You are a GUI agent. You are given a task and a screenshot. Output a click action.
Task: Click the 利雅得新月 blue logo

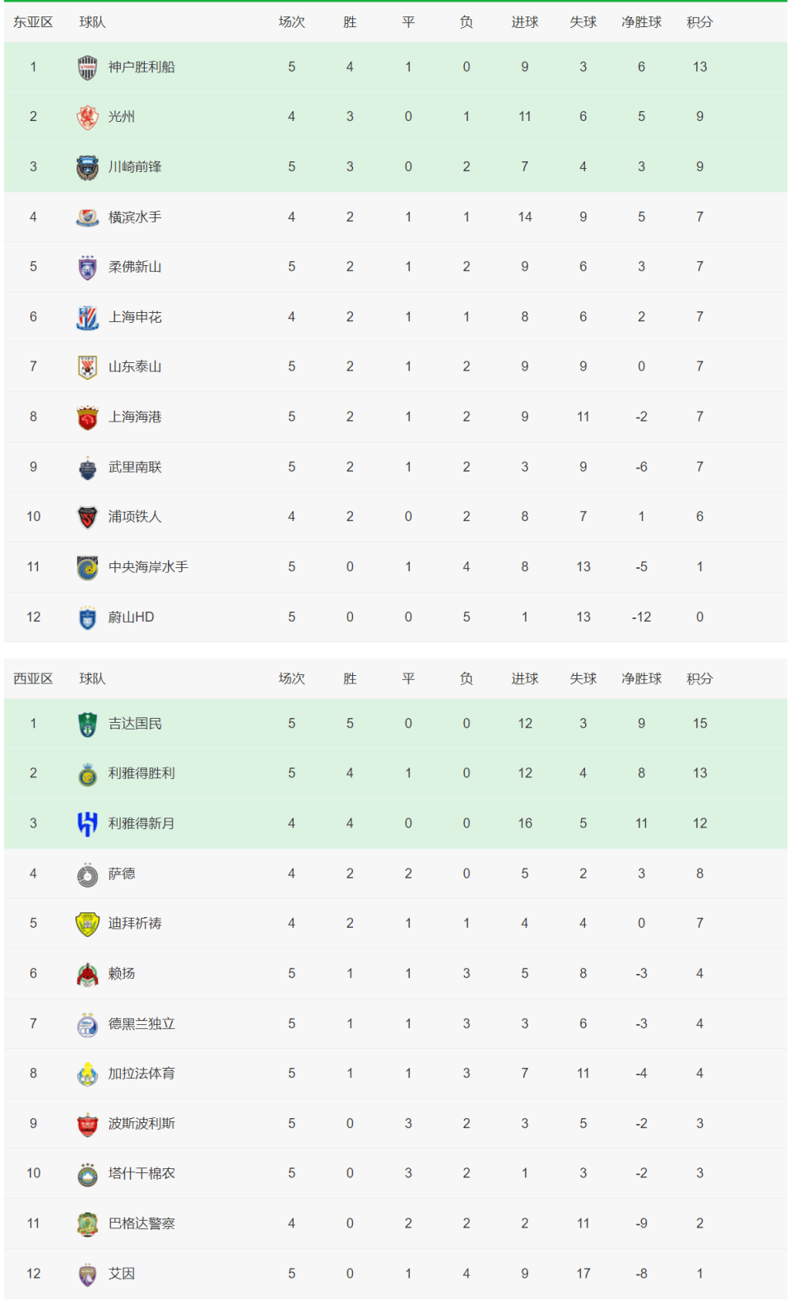(x=87, y=823)
